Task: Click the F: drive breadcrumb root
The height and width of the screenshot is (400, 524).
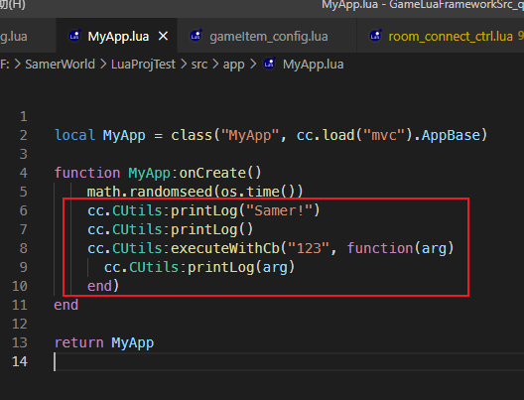Action: coord(5,64)
